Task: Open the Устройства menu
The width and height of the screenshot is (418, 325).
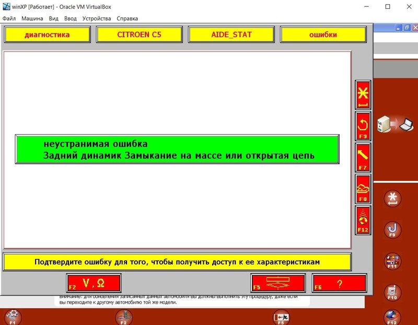Action: click(x=96, y=18)
